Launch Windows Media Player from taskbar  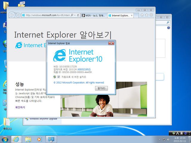[39, 139]
